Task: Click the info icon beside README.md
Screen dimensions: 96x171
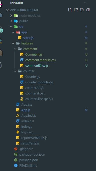Action: point(16,165)
